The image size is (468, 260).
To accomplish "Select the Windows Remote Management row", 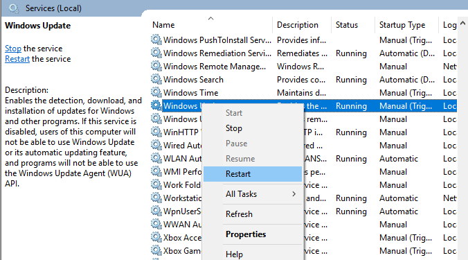I will [x=303, y=66].
